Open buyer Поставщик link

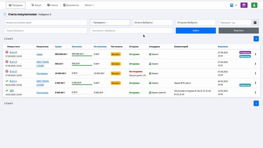pyautogui.click(x=42, y=74)
